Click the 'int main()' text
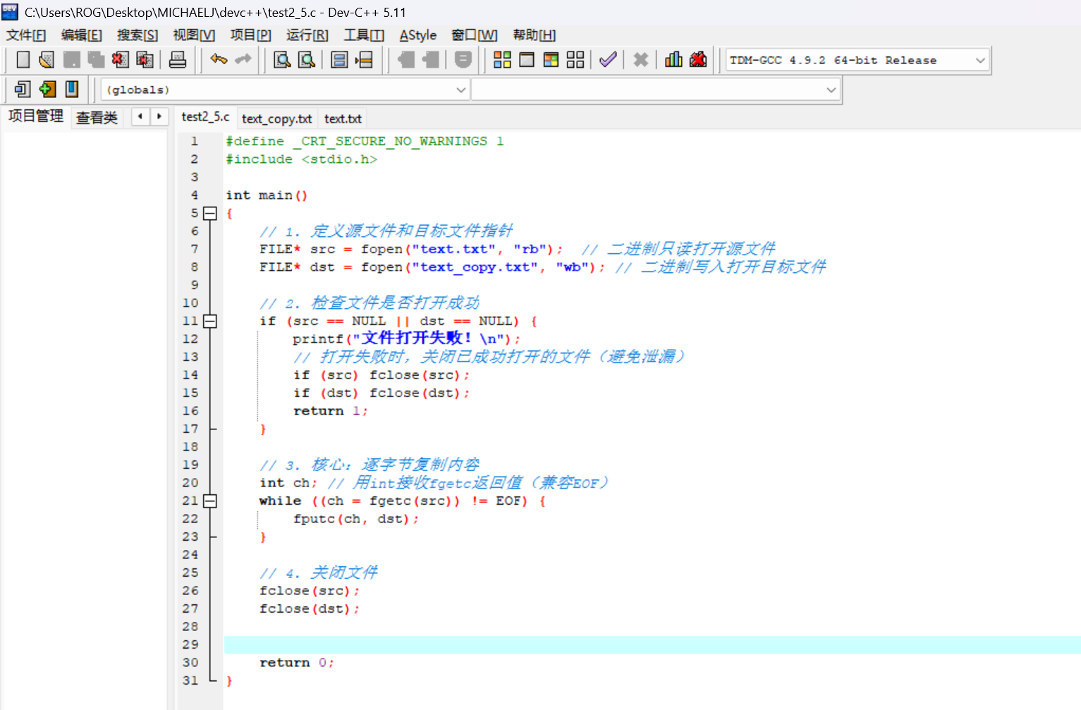 coord(267,195)
